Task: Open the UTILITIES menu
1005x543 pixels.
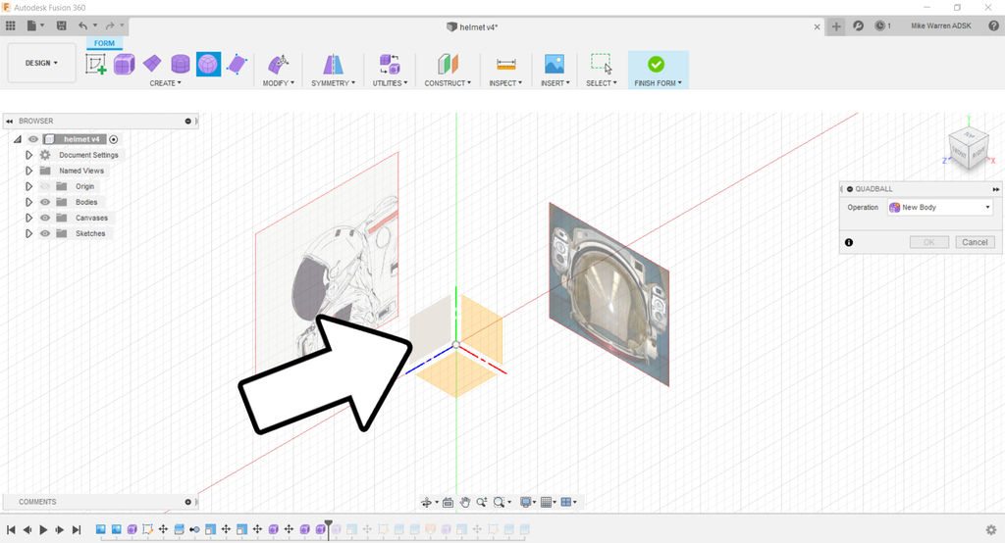Action: (390, 83)
